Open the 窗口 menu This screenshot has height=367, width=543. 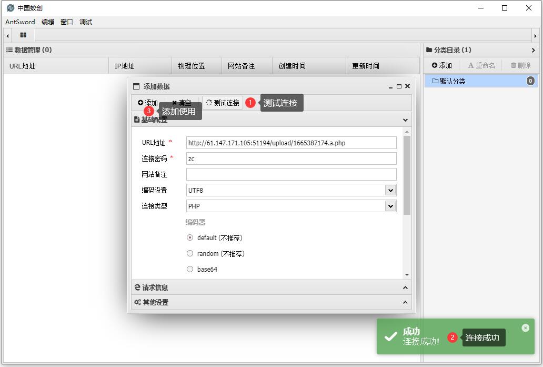(66, 22)
